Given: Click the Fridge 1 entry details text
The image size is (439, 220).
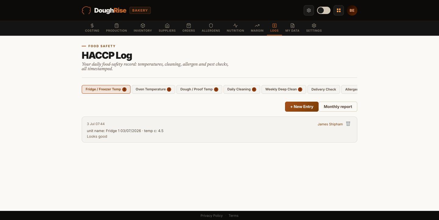Looking at the screenshot, I should pyautogui.click(x=125, y=131).
